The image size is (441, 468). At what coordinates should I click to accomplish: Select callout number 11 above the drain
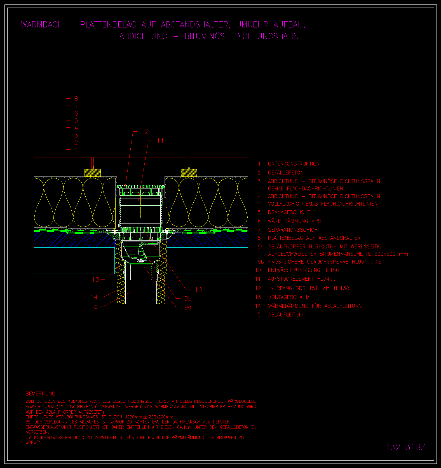click(x=160, y=141)
